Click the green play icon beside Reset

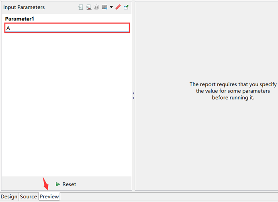[x=58, y=184]
